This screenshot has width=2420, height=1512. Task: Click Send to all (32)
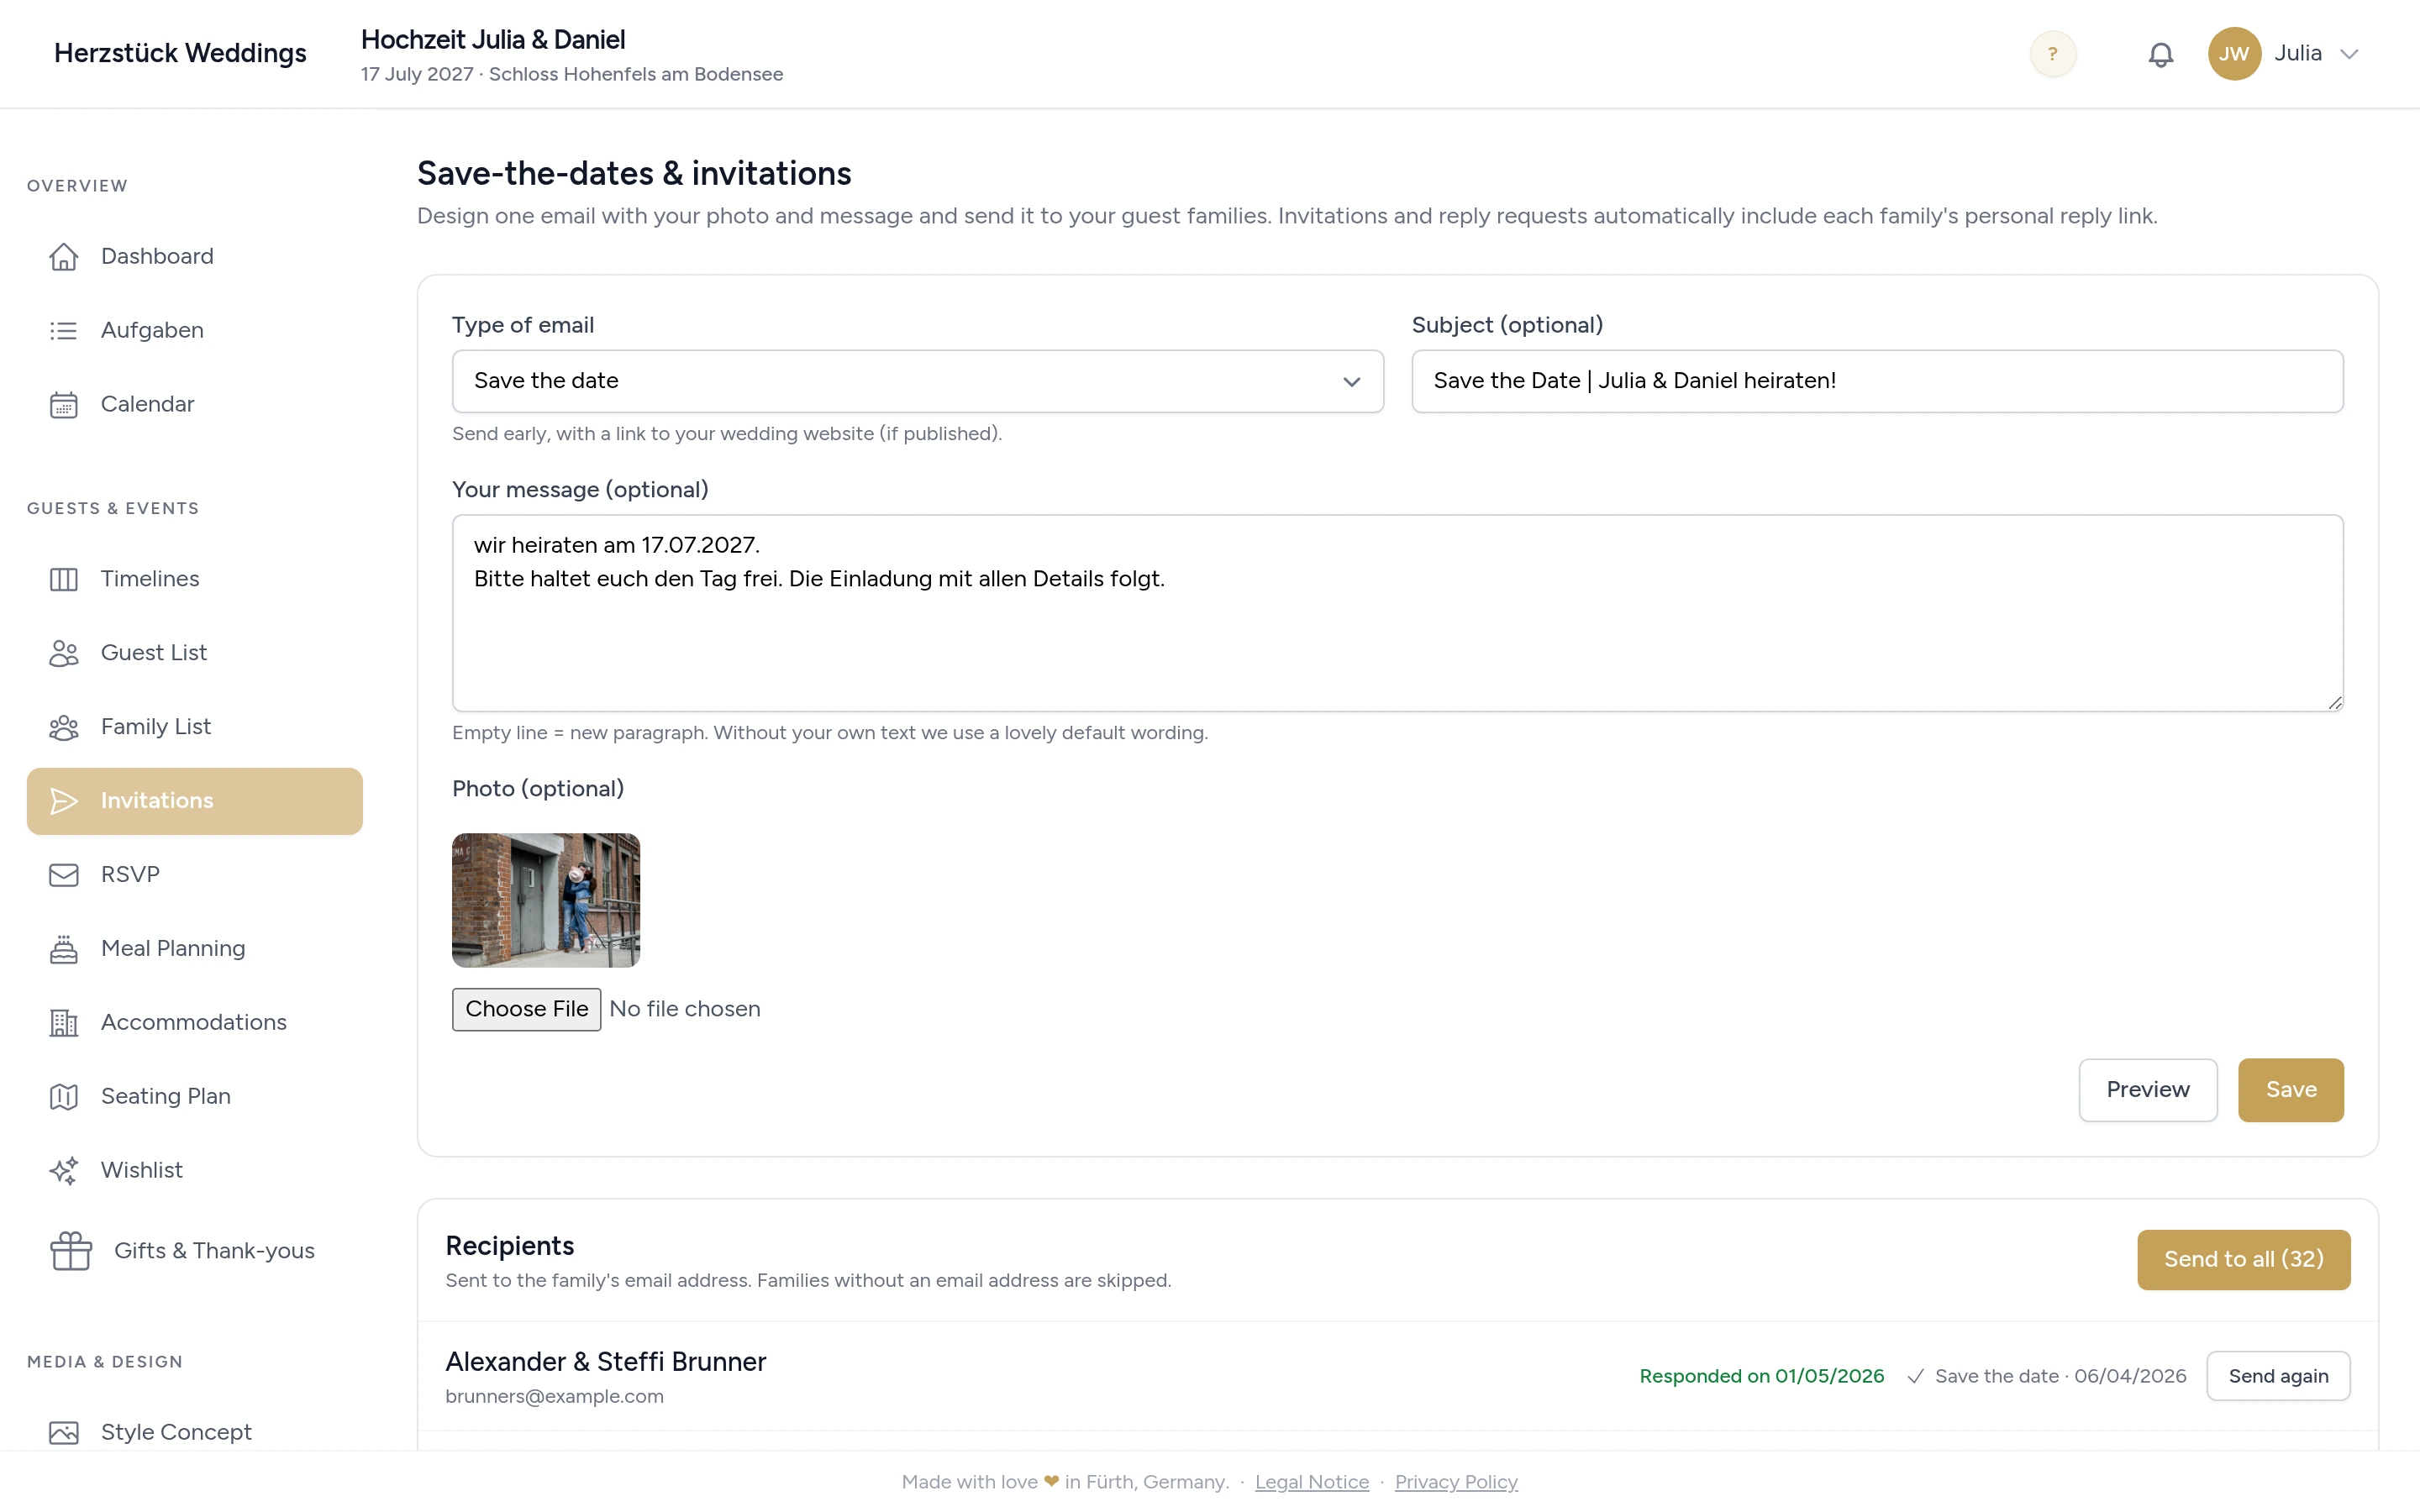2244,1260
